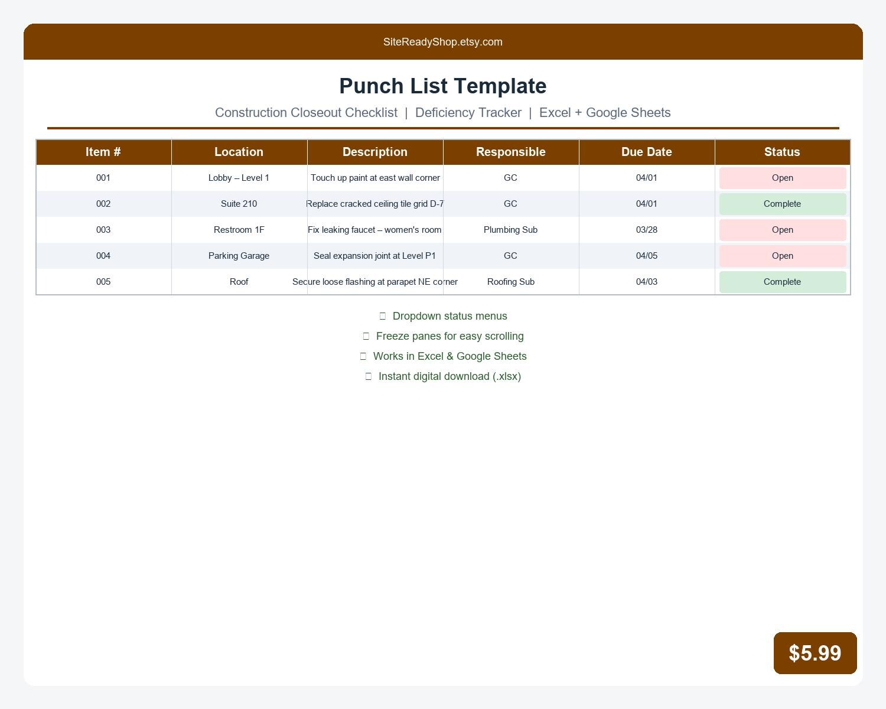Click the "Parking Garage" location cell
886x709 pixels.
(x=239, y=256)
